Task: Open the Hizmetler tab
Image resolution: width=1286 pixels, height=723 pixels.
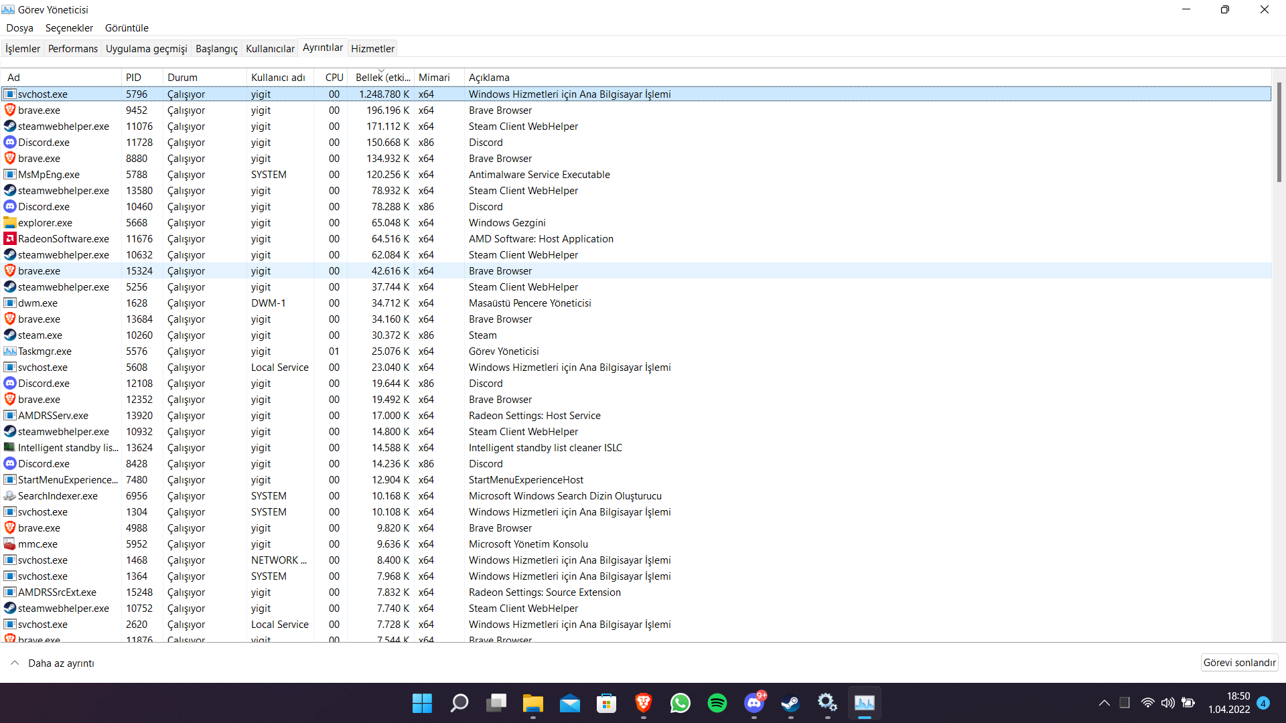Action: pos(372,49)
